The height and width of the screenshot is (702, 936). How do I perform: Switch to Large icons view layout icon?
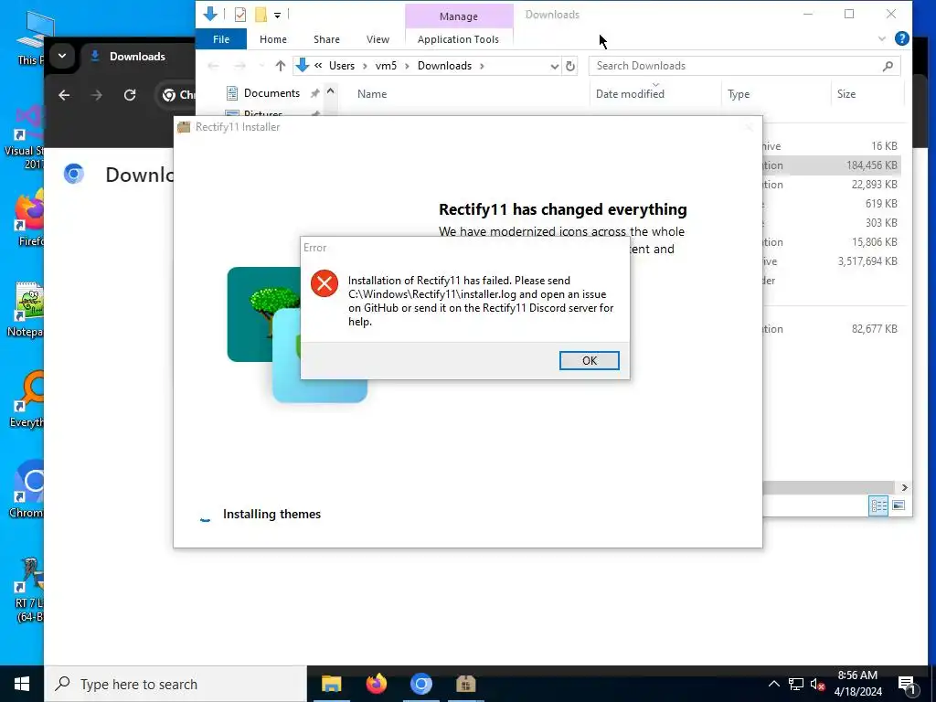898,505
